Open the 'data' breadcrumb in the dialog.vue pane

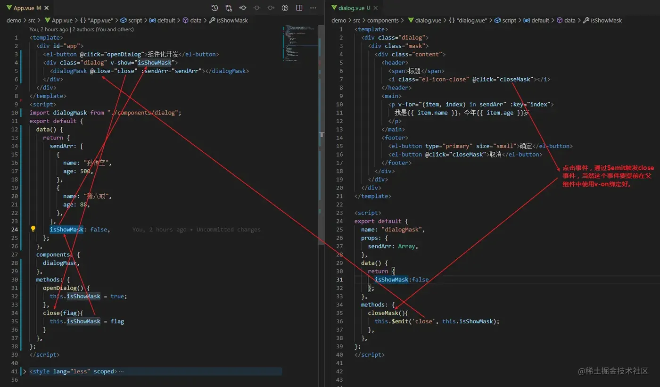pos(566,20)
